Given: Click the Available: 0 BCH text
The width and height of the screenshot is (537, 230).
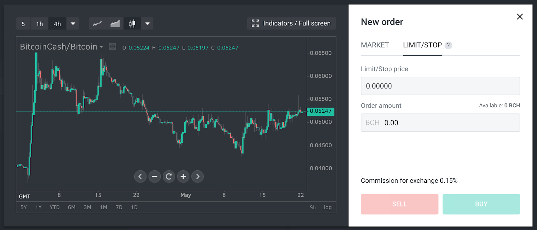Looking at the screenshot, I should (499, 105).
